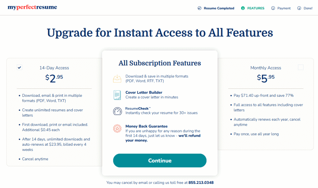This screenshot has height=188, width=318.
Task: Click the Resume Completed step label
Action: coord(219,8)
